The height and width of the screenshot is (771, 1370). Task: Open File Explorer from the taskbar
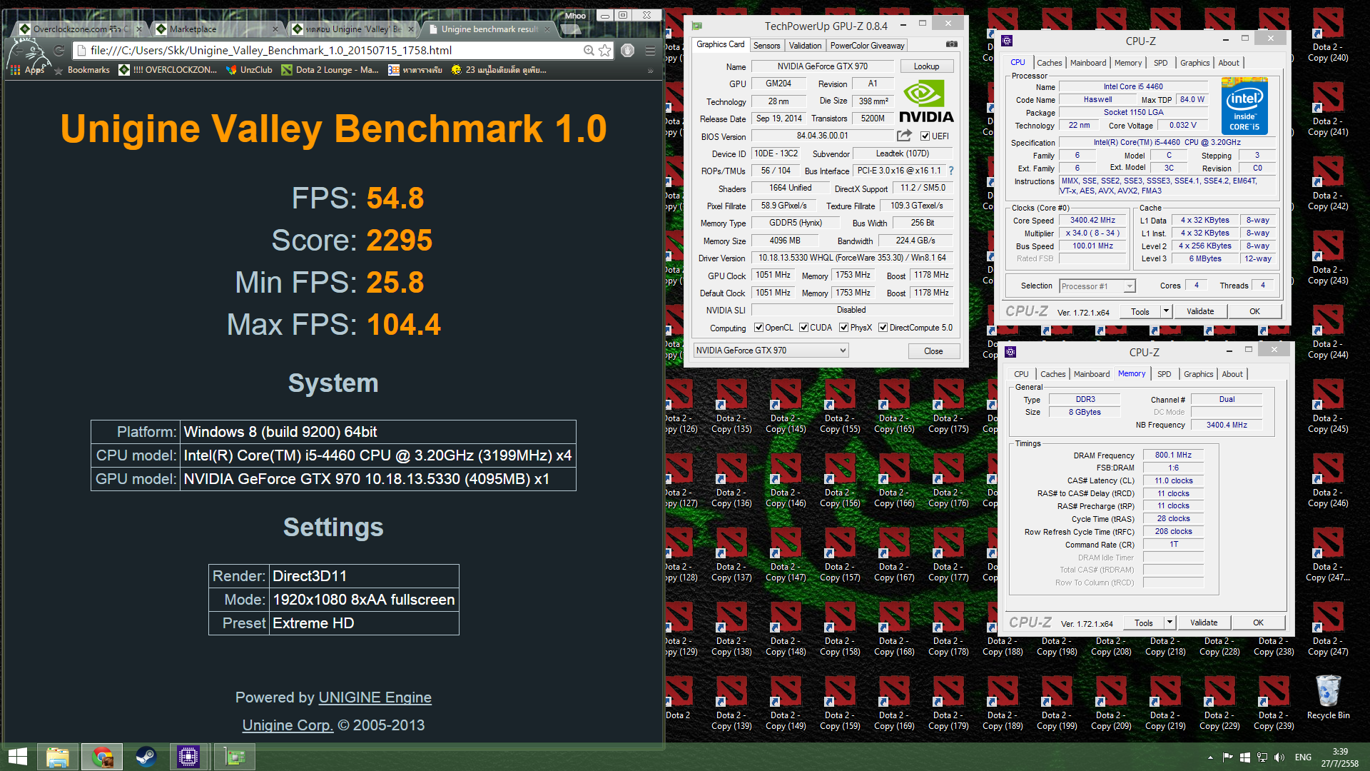[x=58, y=757]
